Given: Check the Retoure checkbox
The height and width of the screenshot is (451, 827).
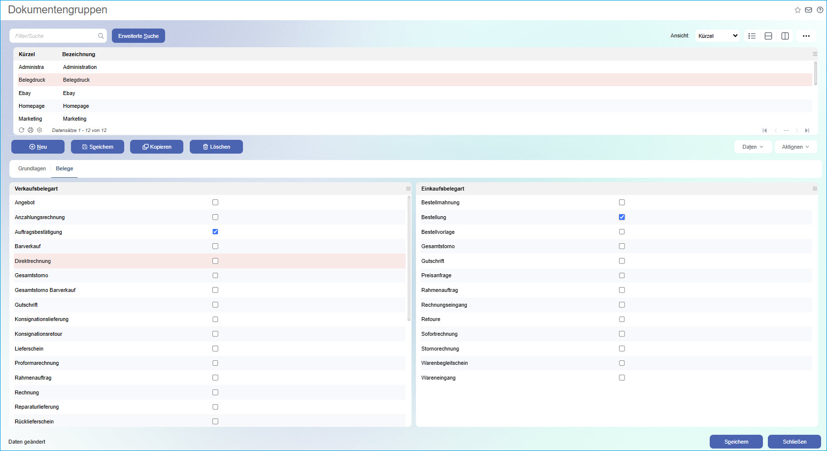Looking at the screenshot, I should pos(622,320).
